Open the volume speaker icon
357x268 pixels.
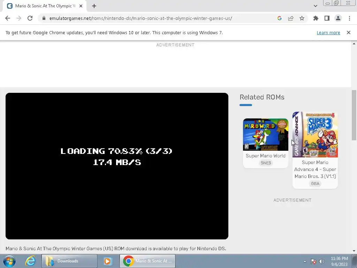(322, 261)
